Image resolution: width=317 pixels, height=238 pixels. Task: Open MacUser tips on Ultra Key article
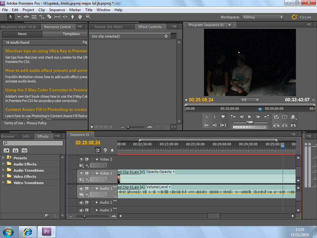(46, 51)
